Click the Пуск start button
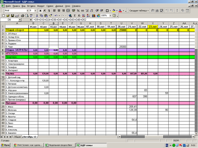Image resolution: width=198 pixels, height=148 pixels. click(6, 145)
